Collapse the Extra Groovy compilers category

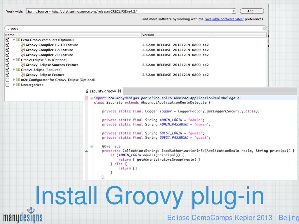(x=14, y=40)
